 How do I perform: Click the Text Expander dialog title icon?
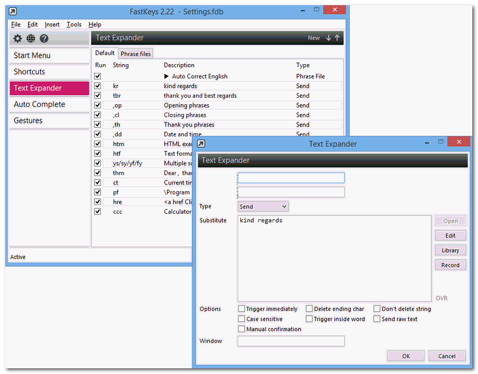coord(201,144)
